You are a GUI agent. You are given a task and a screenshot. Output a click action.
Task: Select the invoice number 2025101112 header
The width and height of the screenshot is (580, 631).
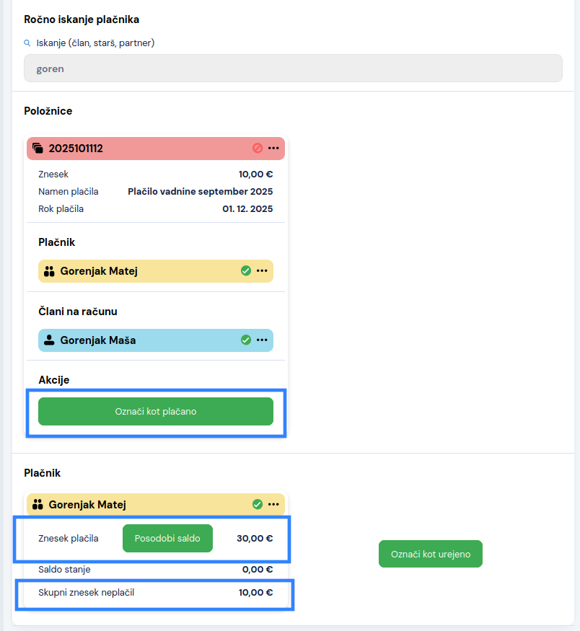coord(76,149)
